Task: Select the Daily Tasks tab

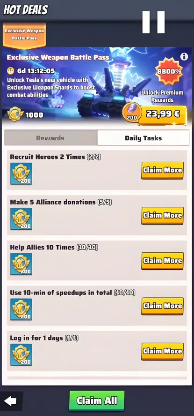Action: [143, 138]
